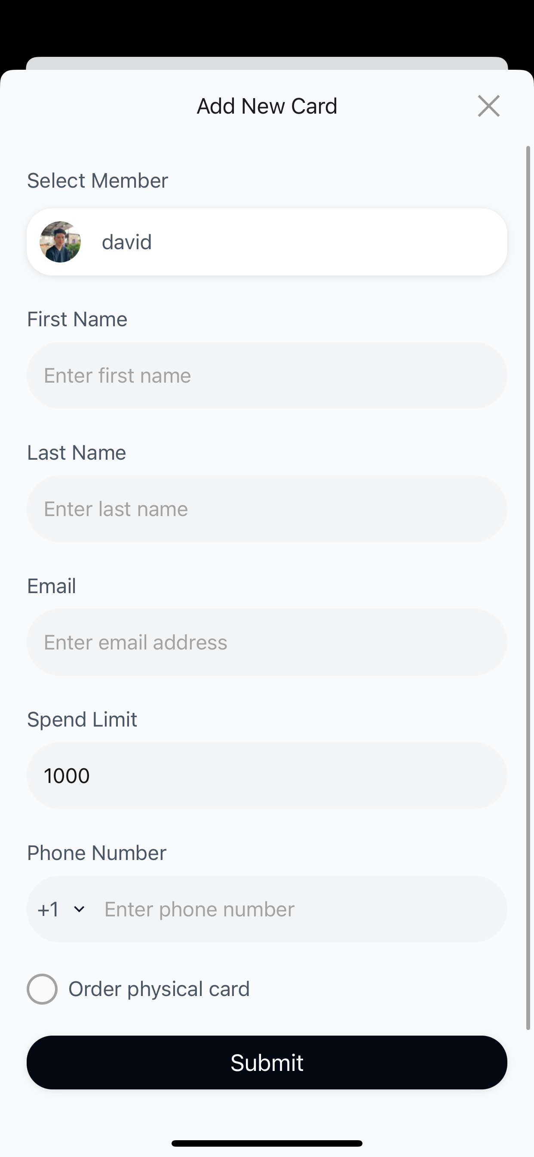Select the Enter email address field

tap(267, 642)
